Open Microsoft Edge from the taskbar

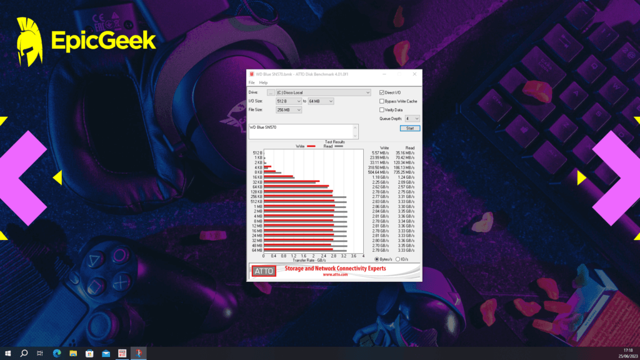(x=57, y=353)
